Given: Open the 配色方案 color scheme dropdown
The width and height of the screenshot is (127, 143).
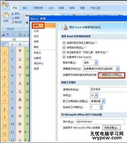Looking at the screenshot, I should click(x=96, y=63).
